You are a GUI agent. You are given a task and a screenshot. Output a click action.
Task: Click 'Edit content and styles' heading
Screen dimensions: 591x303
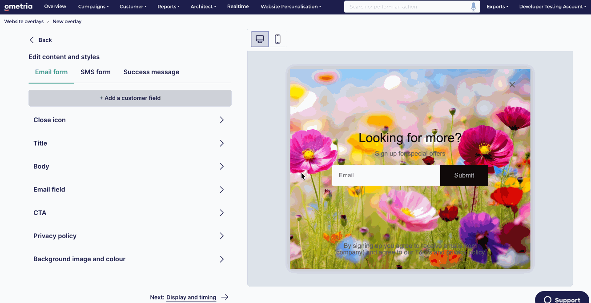64,57
